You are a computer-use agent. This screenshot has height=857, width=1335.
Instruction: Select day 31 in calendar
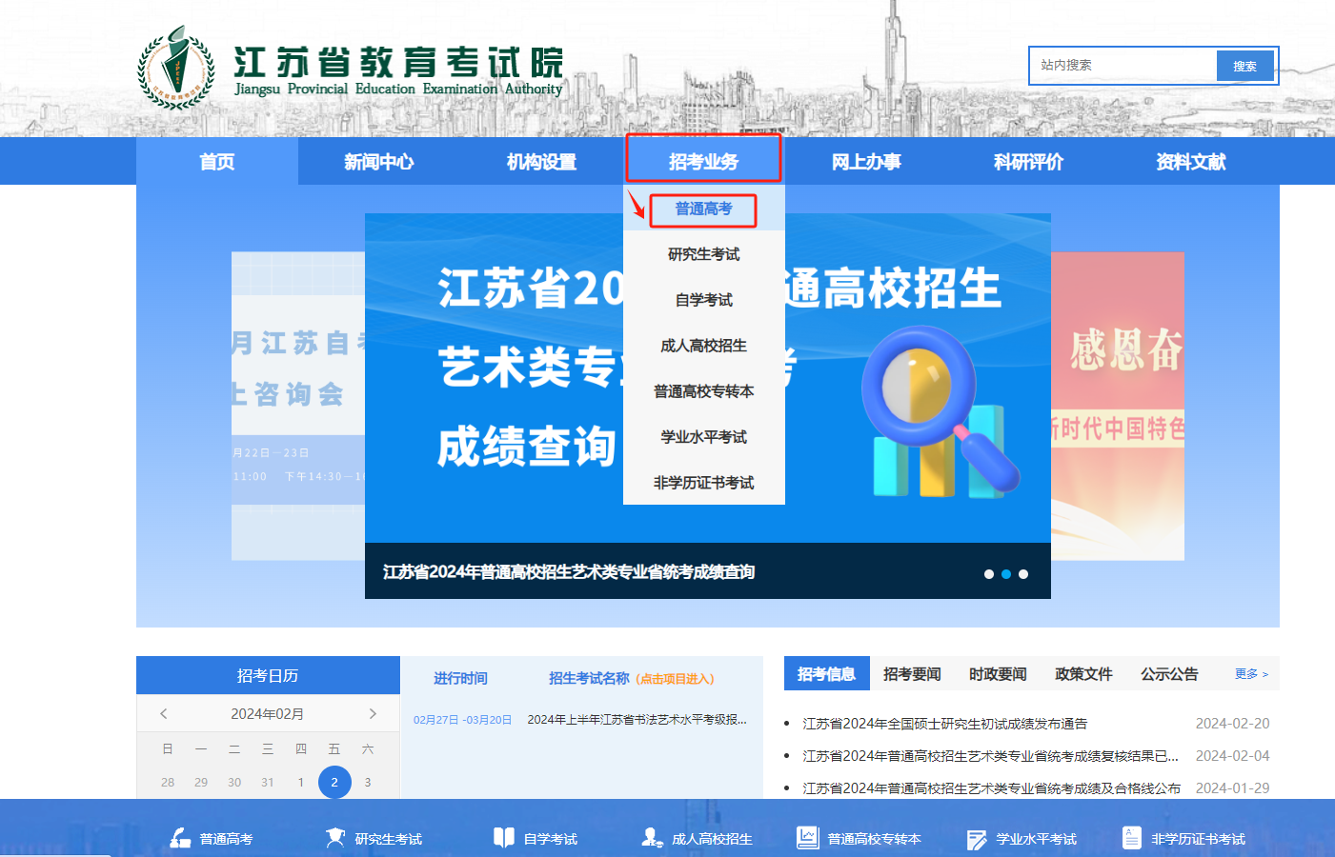268,782
